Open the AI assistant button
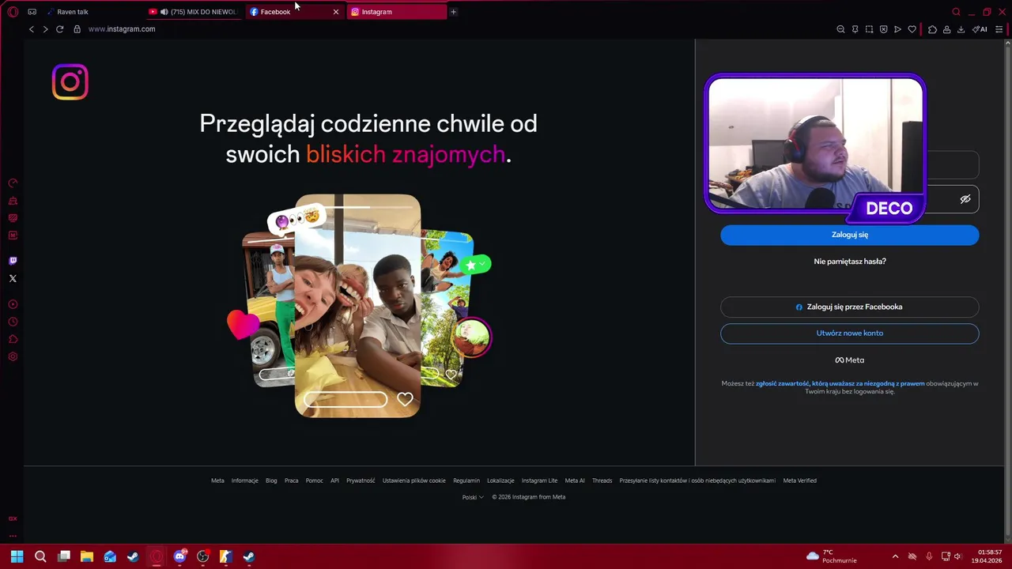 (x=980, y=29)
